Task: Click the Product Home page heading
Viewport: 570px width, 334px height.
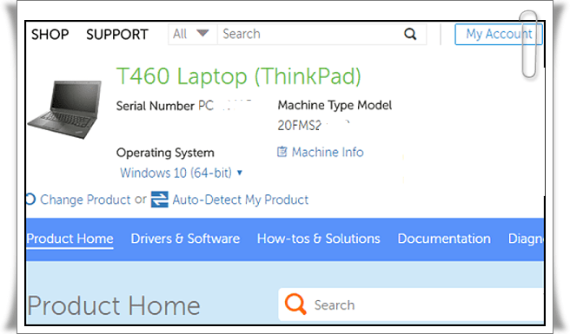Action: pos(114,305)
